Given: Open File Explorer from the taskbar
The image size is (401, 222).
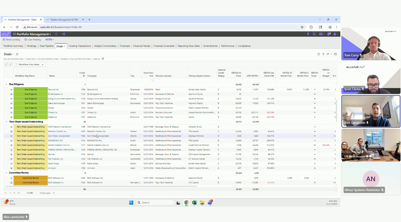Looking at the screenshot, I should tap(202, 203).
